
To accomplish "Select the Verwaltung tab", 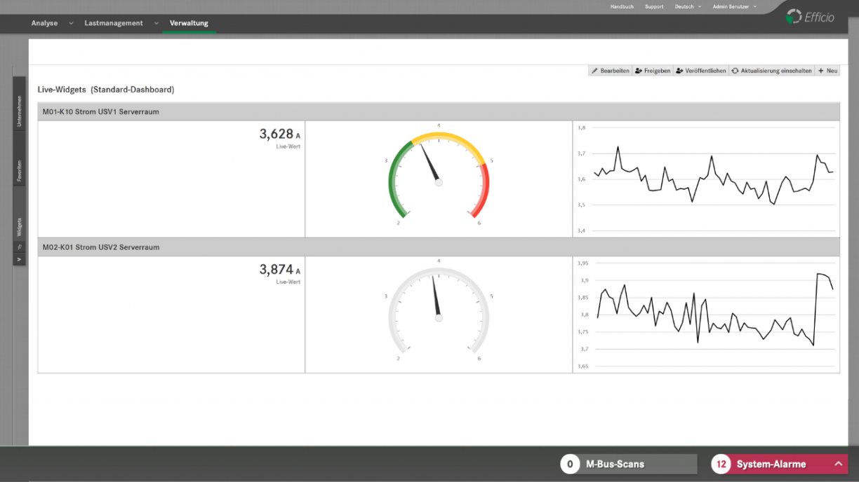I will coord(189,23).
